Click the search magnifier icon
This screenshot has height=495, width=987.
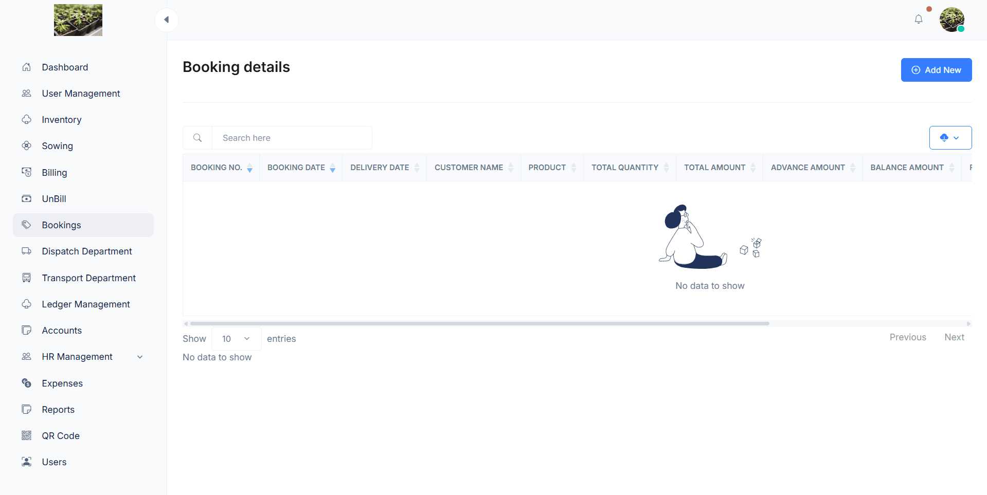(198, 138)
